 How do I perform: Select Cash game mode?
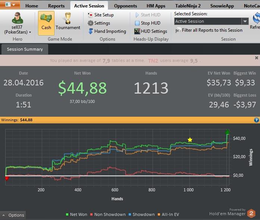point(46,23)
